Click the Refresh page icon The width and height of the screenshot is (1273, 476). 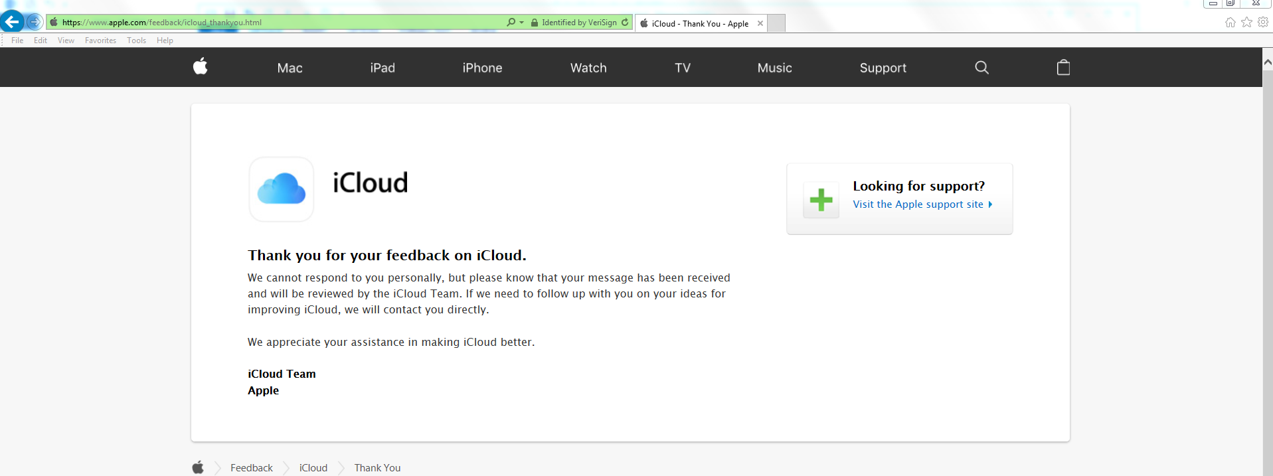(x=625, y=22)
